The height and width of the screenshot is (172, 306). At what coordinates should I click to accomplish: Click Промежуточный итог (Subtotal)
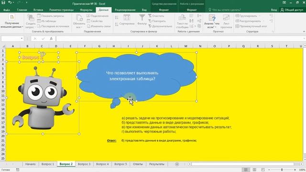[x=251, y=26]
